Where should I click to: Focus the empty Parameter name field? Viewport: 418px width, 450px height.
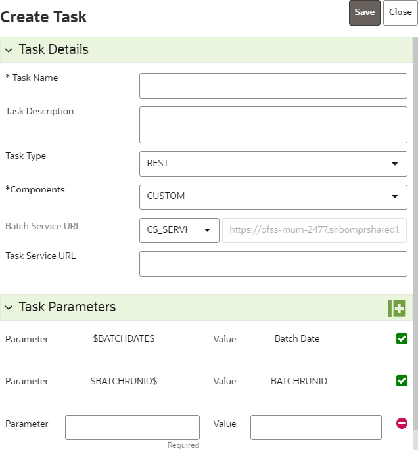coord(132,428)
